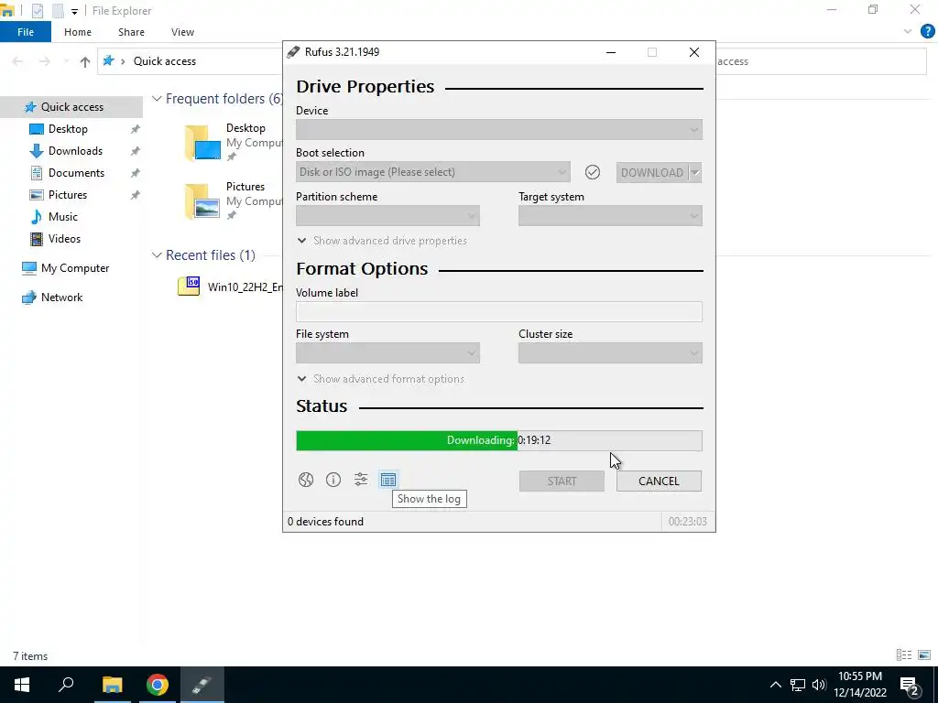938x703 pixels.
Task: Open the Target system dropdown
Action: [x=610, y=216]
